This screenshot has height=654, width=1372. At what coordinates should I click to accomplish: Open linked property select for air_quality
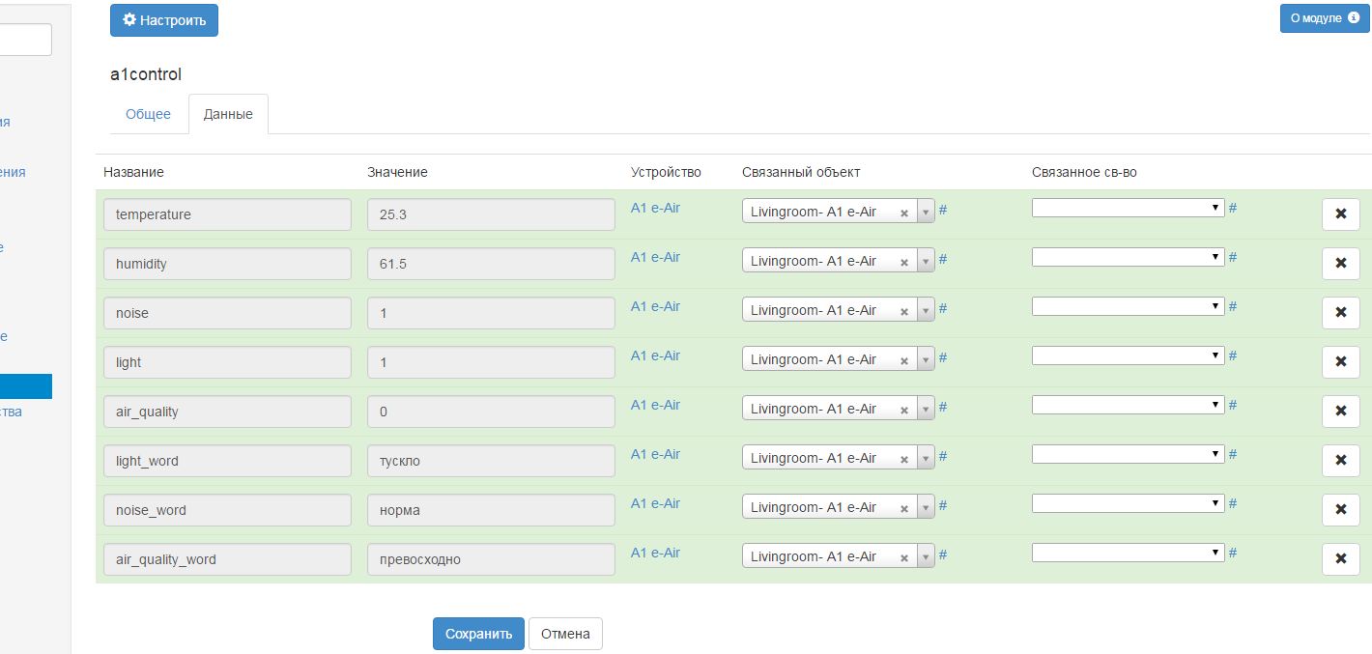pos(1128,405)
